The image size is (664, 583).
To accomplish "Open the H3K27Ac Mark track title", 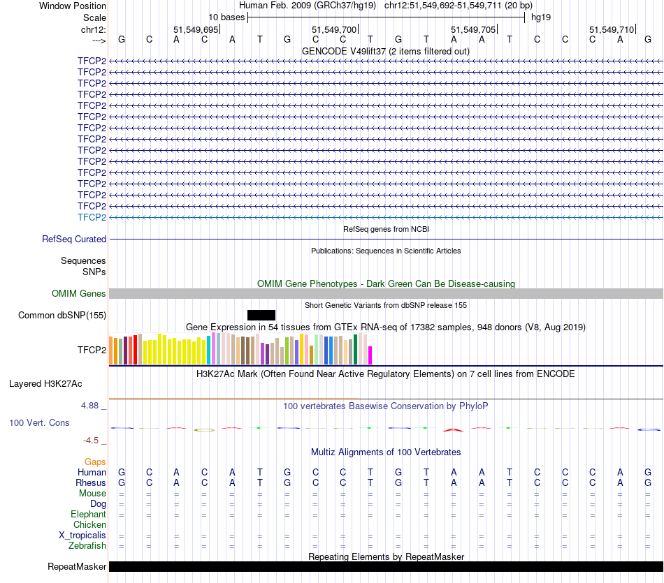I will click(x=386, y=374).
